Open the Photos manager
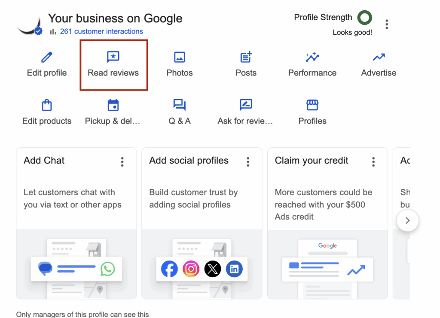Image resolution: width=440 pixels, height=318 pixels. (179, 56)
